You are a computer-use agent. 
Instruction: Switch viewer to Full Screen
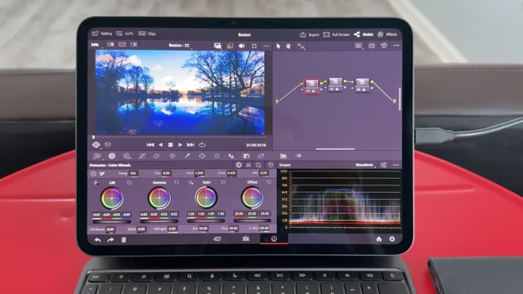[336, 34]
